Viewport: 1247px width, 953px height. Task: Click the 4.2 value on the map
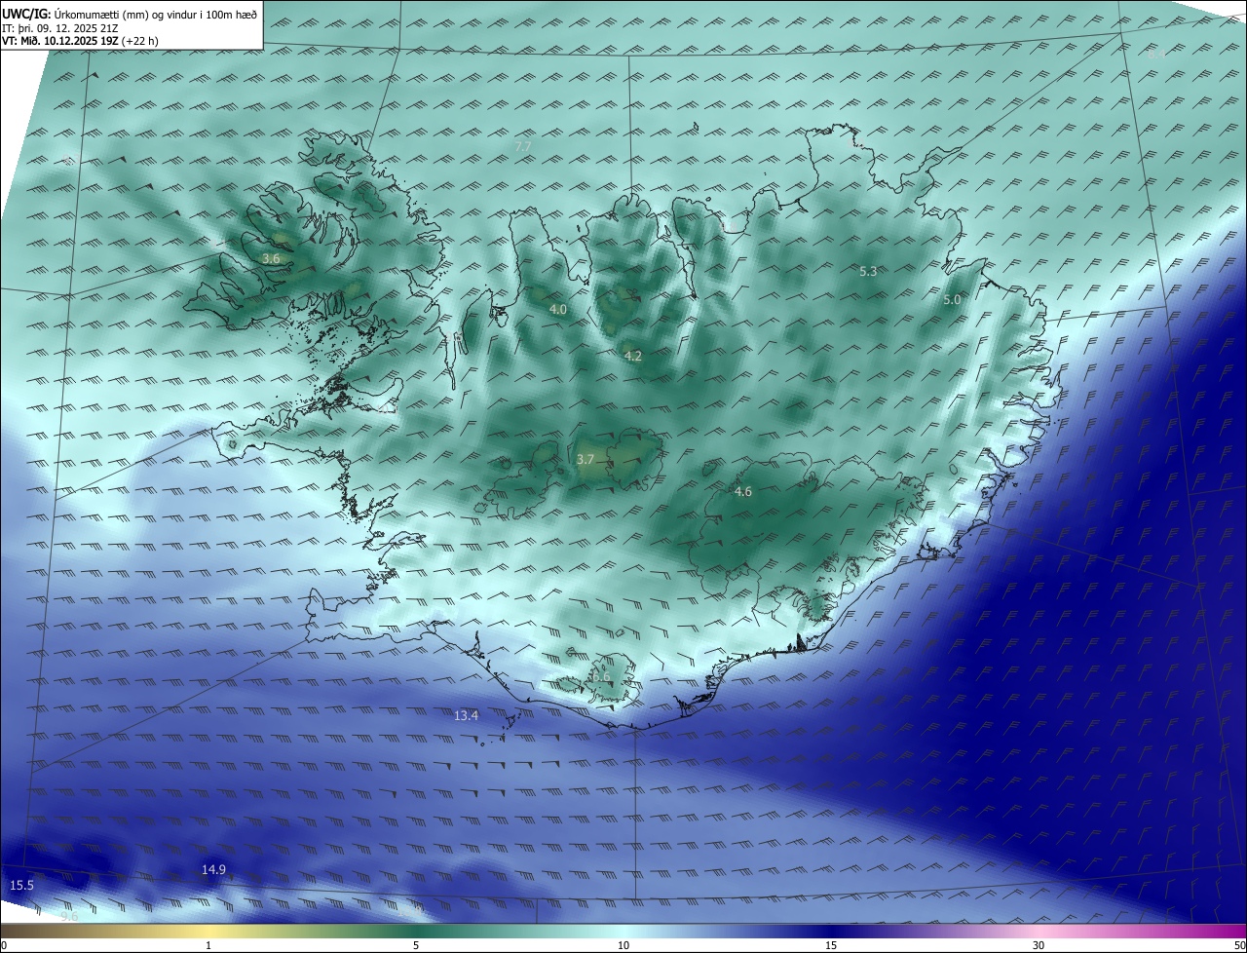(633, 357)
